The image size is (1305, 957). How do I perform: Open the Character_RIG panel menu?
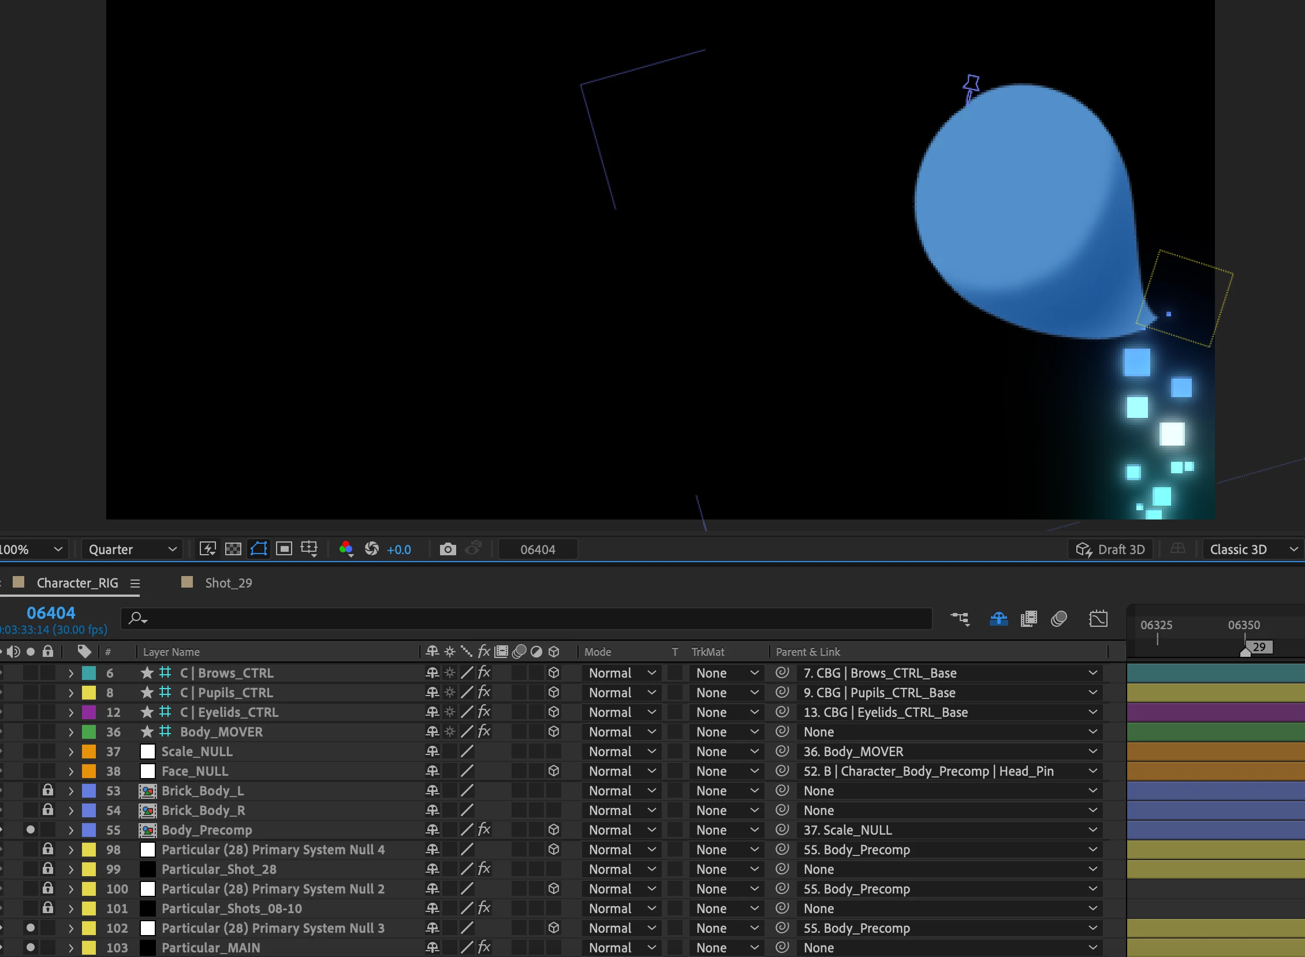click(x=135, y=584)
